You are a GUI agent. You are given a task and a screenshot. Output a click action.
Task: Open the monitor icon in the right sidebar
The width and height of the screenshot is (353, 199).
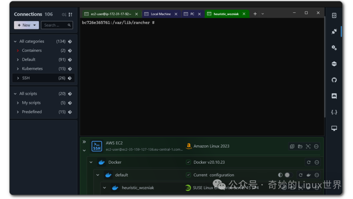pos(334,128)
